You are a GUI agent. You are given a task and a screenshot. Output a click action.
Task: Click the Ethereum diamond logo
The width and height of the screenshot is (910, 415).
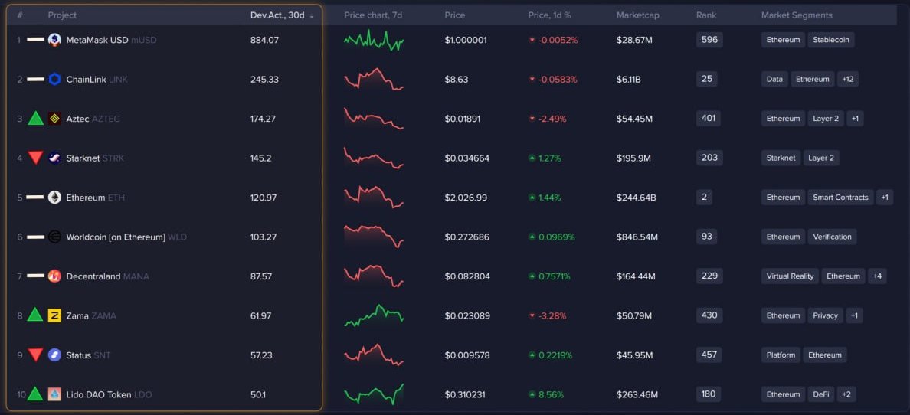54,198
